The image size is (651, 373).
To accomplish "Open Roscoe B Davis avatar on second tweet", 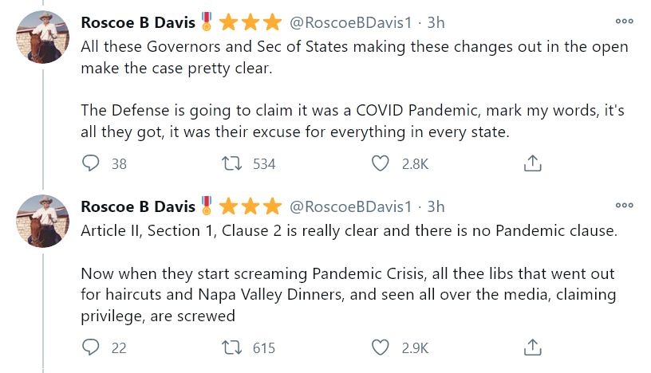I will point(43,221).
